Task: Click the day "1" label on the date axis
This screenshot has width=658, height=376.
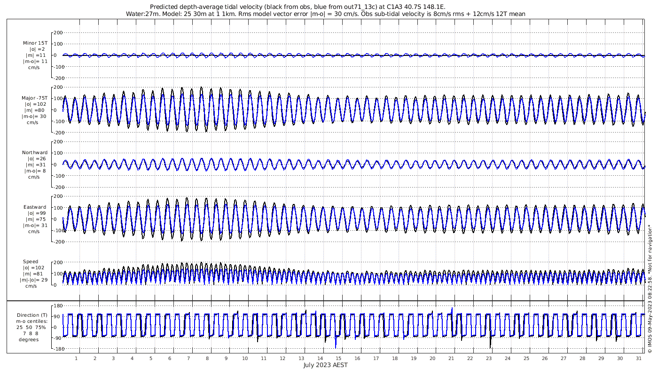Action: pos(76,358)
